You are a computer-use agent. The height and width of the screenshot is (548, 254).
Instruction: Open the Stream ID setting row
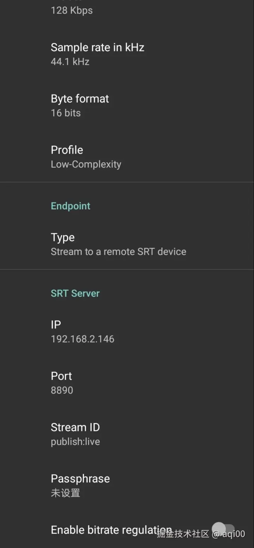tap(75, 427)
